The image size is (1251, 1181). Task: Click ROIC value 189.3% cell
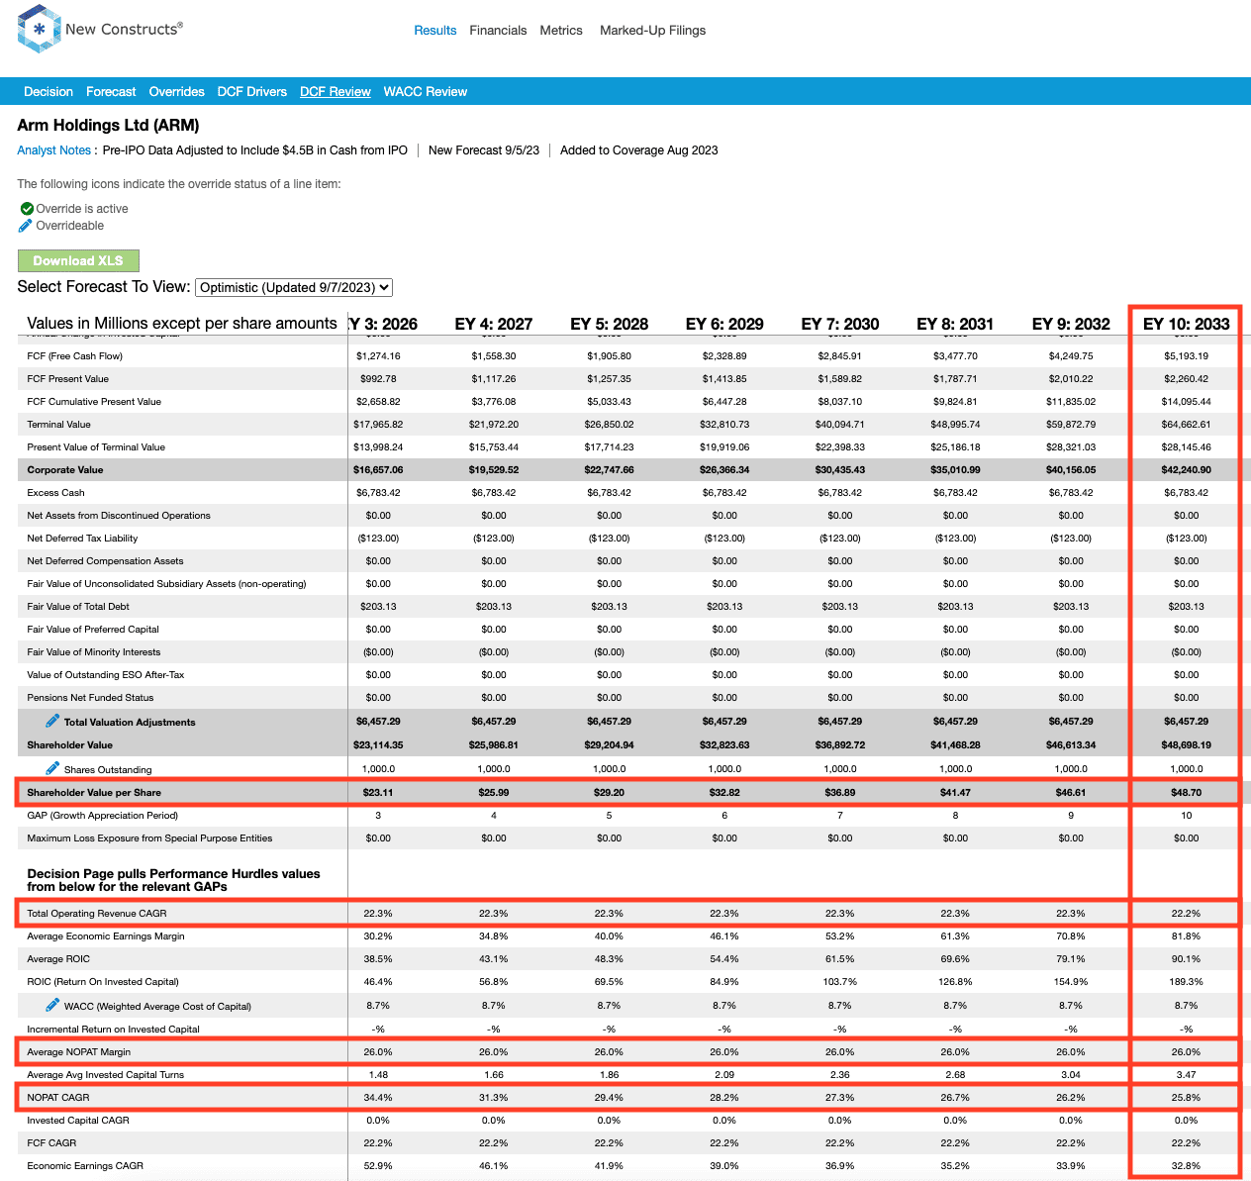[1187, 981]
